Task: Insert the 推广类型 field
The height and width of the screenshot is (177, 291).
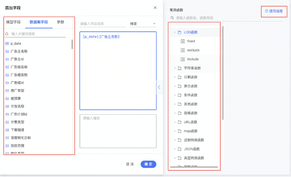Action: pyautogui.click(x=17, y=91)
